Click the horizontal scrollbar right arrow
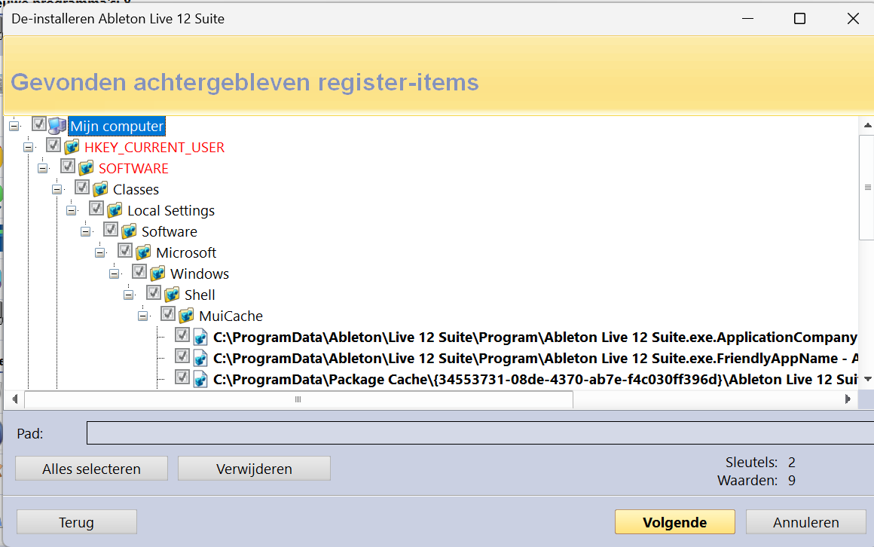Screen dimensions: 874x547 coord(848,399)
